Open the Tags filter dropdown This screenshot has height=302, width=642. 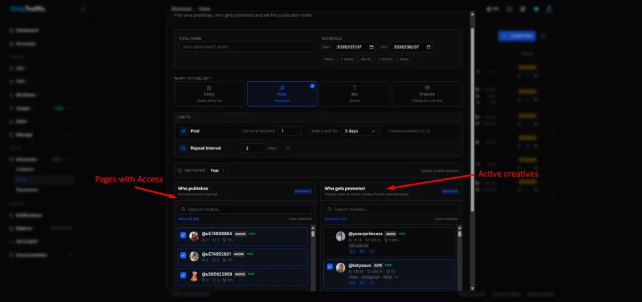(x=218, y=170)
